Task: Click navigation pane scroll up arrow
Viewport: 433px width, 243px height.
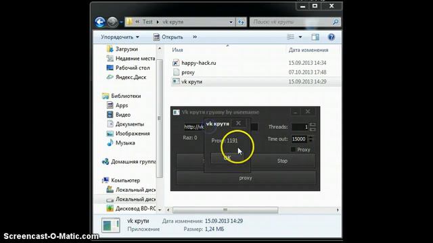Action: (160, 49)
